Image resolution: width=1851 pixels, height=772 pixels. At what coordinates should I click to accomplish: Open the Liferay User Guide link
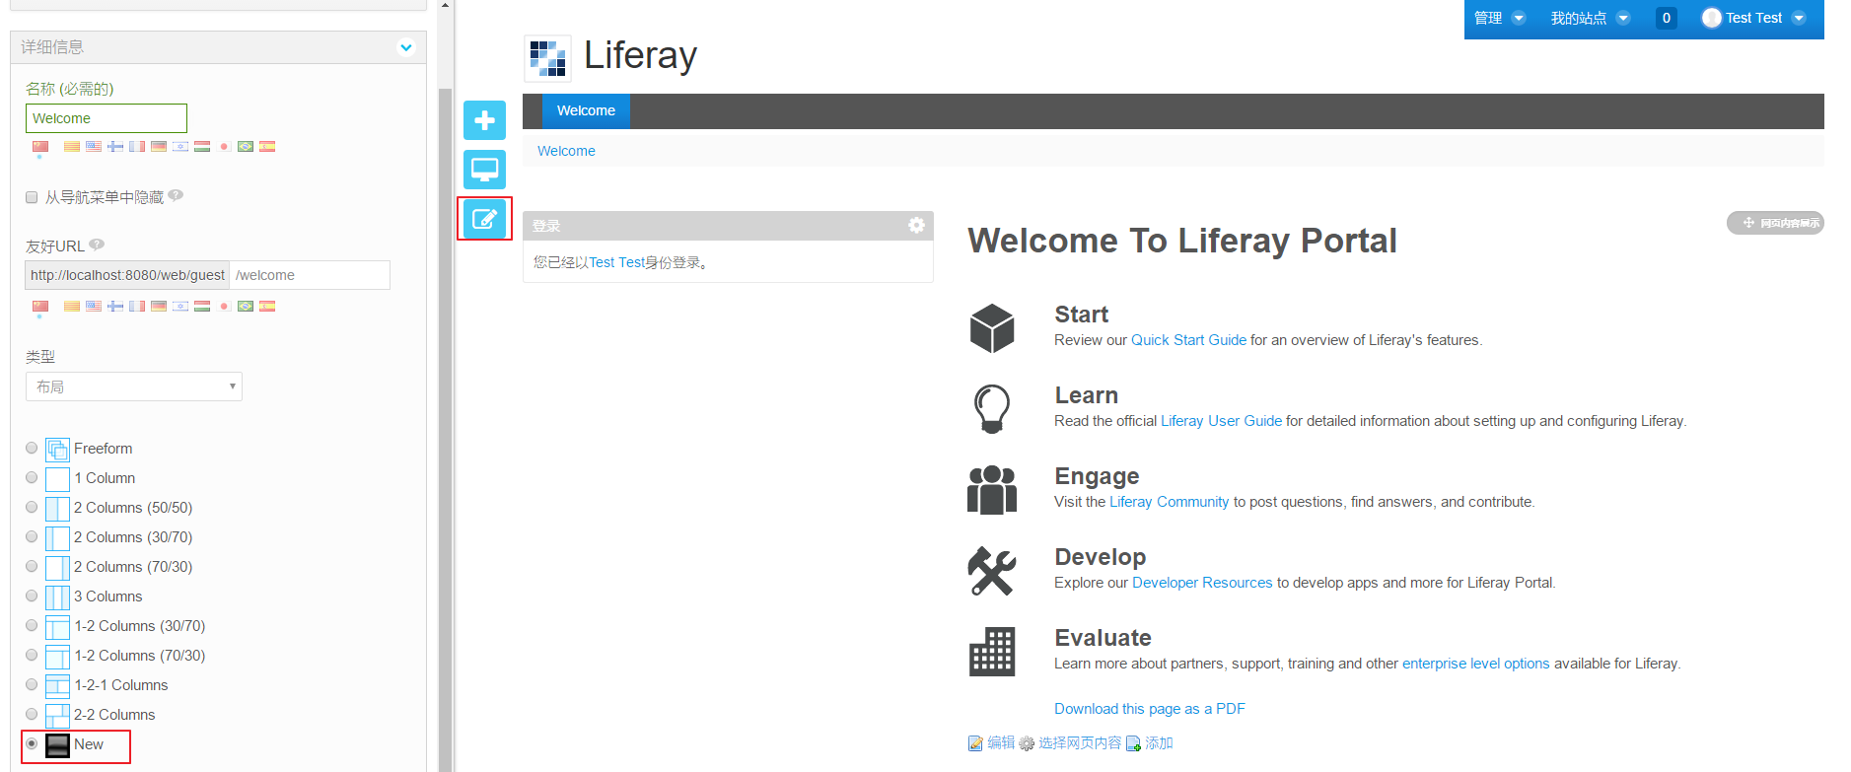(1221, 421)
